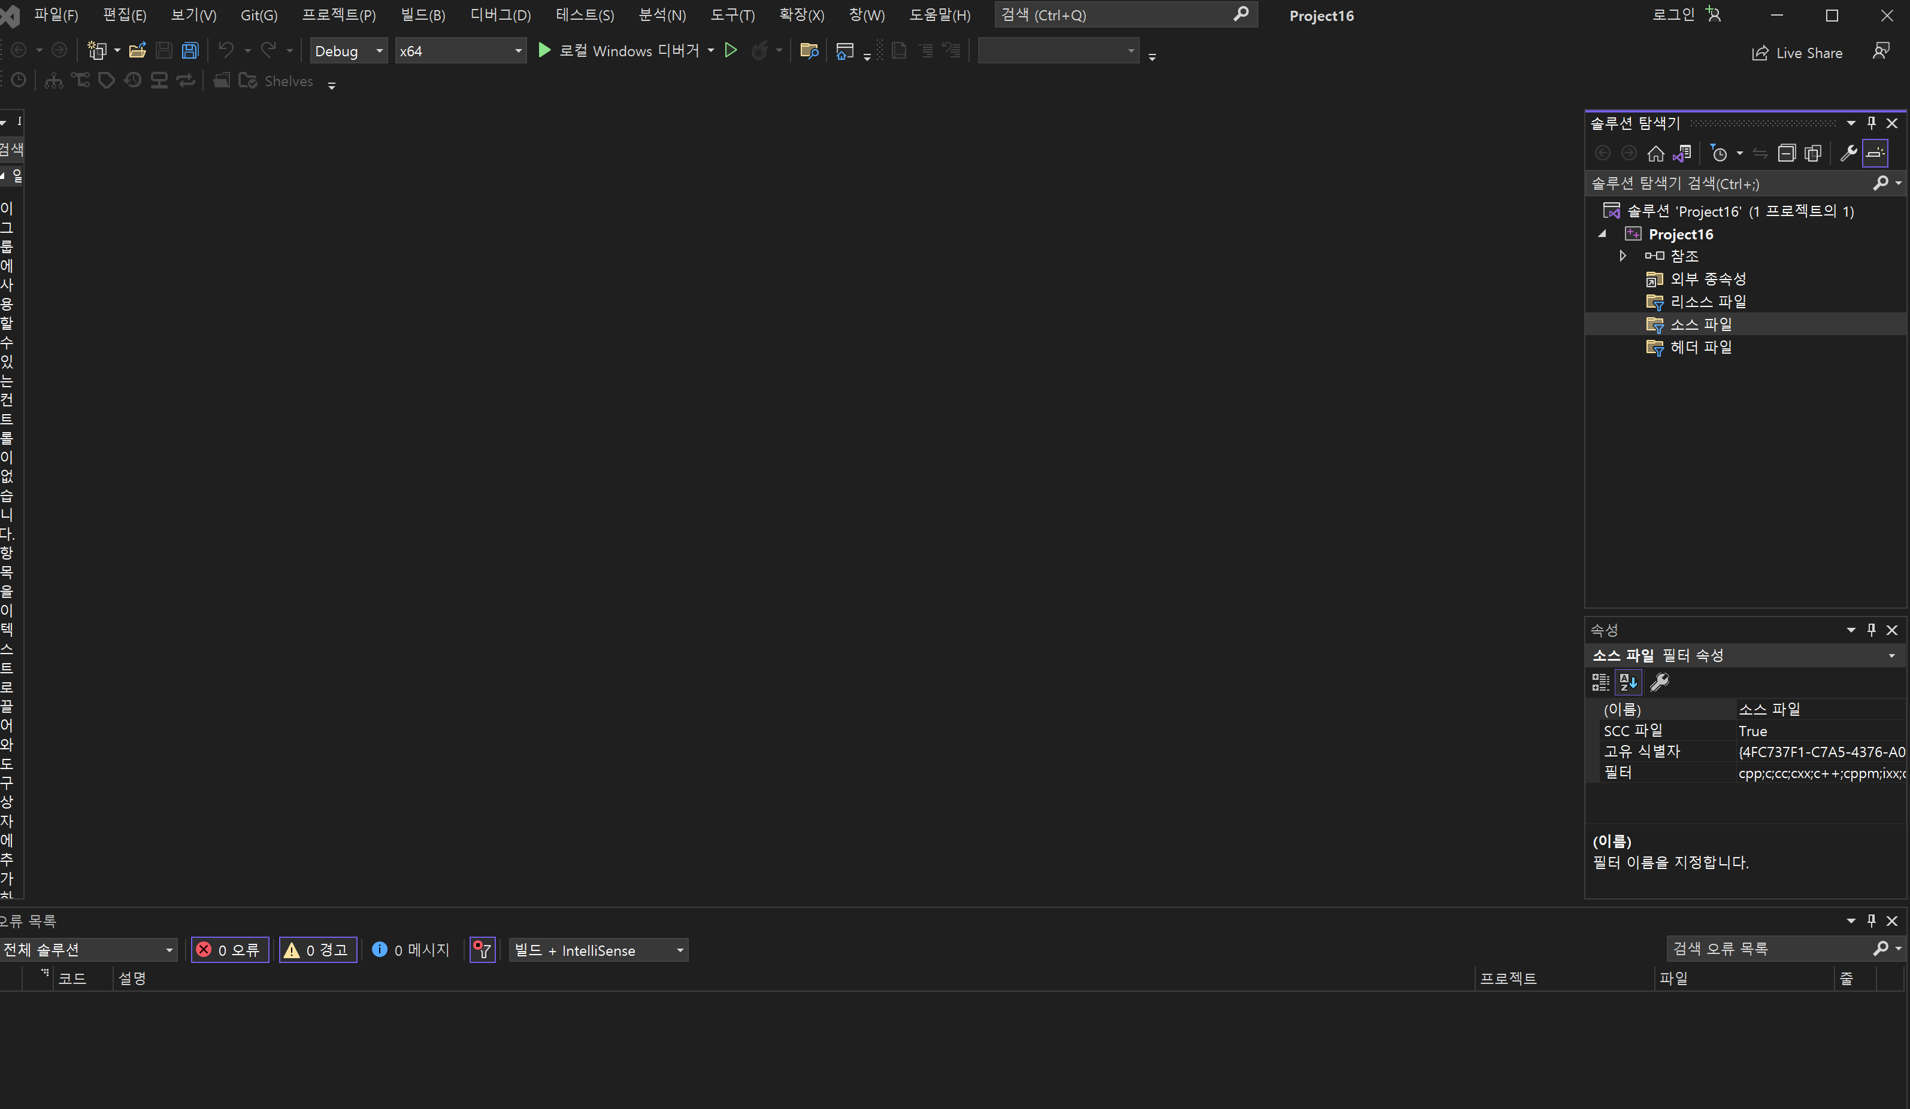The image size is (1910, 1109).
Task: Open the 빌드(B) menu
Action: [422, 15]
